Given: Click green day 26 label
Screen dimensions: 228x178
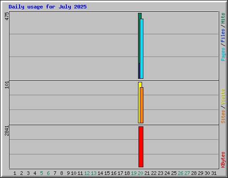Looking at the screenshot, I should click(x=180, y=173).
